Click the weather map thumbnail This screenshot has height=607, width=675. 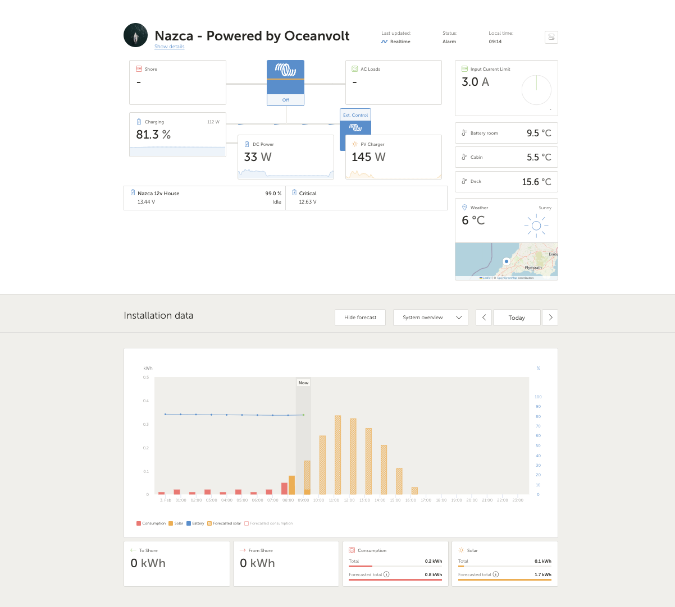507,261
